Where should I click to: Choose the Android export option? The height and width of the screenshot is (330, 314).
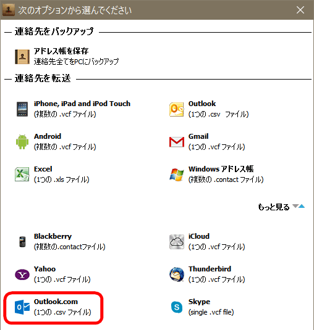tap(48, 136)
